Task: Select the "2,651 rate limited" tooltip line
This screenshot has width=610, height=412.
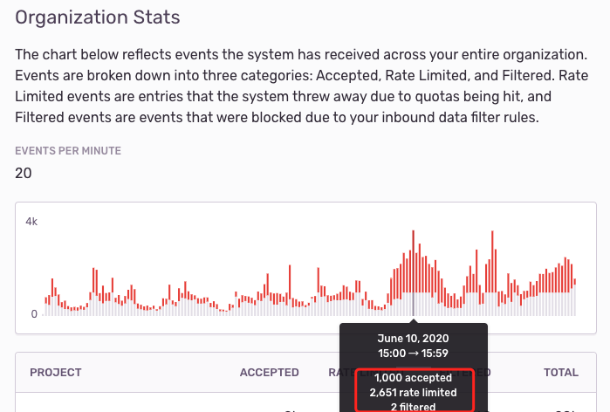Action: coord(413,393)
